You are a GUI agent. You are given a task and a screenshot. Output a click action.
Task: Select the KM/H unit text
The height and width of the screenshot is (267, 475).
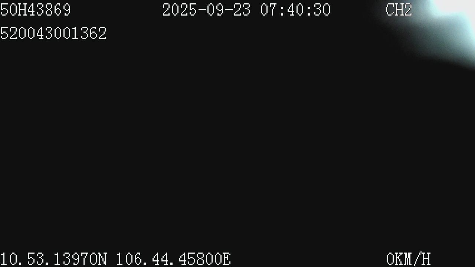[413, 259]
